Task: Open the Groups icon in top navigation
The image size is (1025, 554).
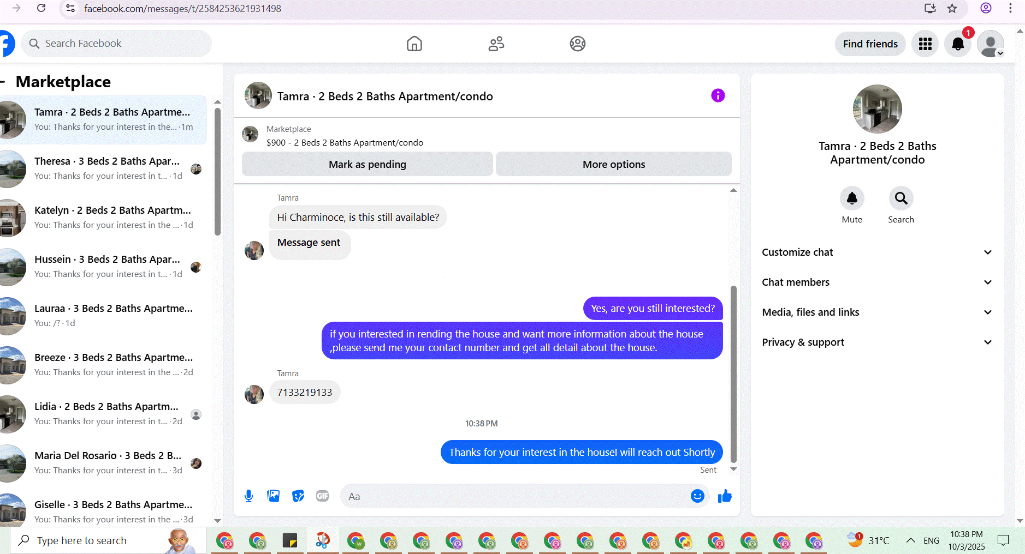Action: click(578, 44)
